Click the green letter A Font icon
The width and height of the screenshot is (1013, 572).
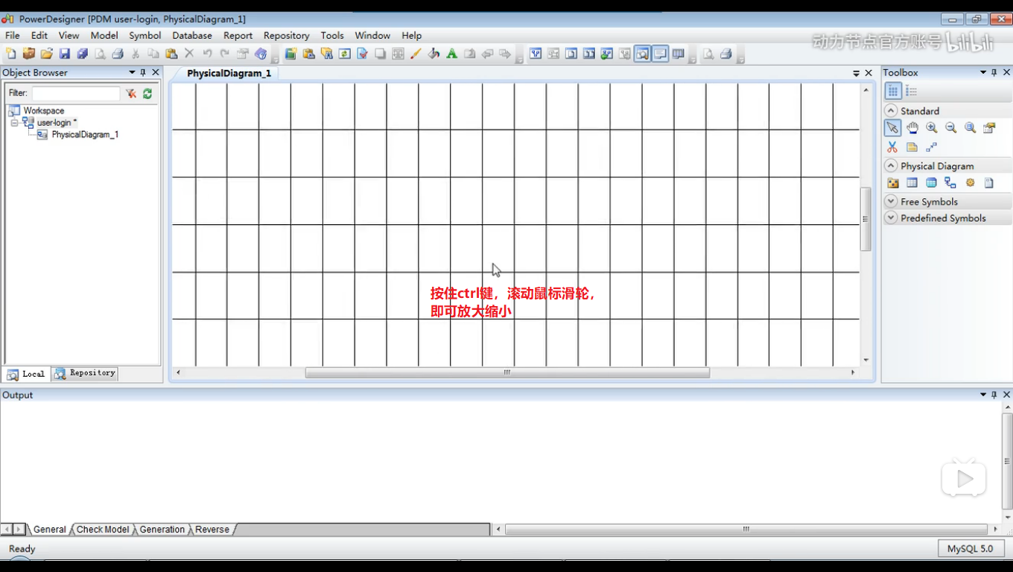click(451, 54)
